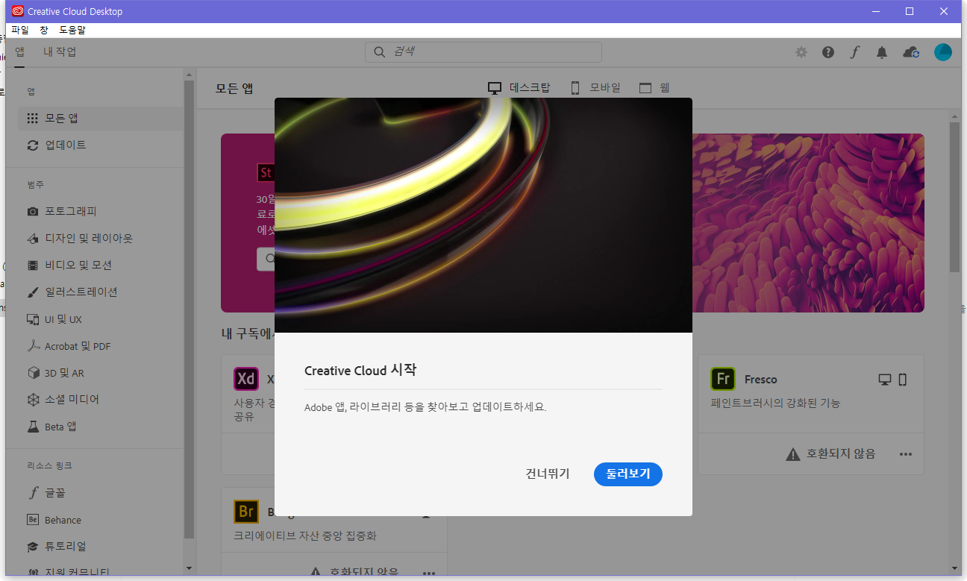
Task: Click the Creative Cloud logo in title bar
Action: coord(18,11)
